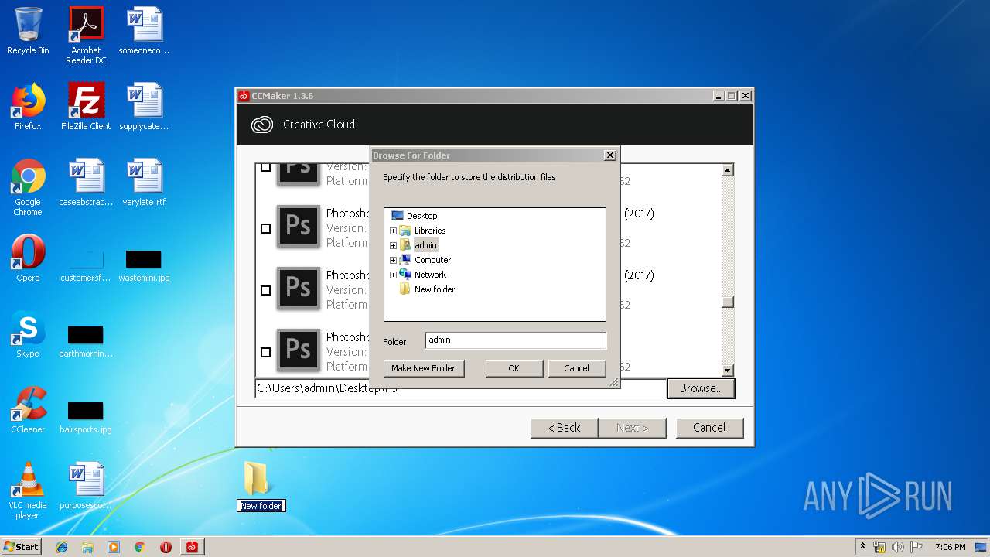Click Internet Explorer in the taskbar
The width and height of the screenshot is (990, 557).
click(x=62, y=547)
